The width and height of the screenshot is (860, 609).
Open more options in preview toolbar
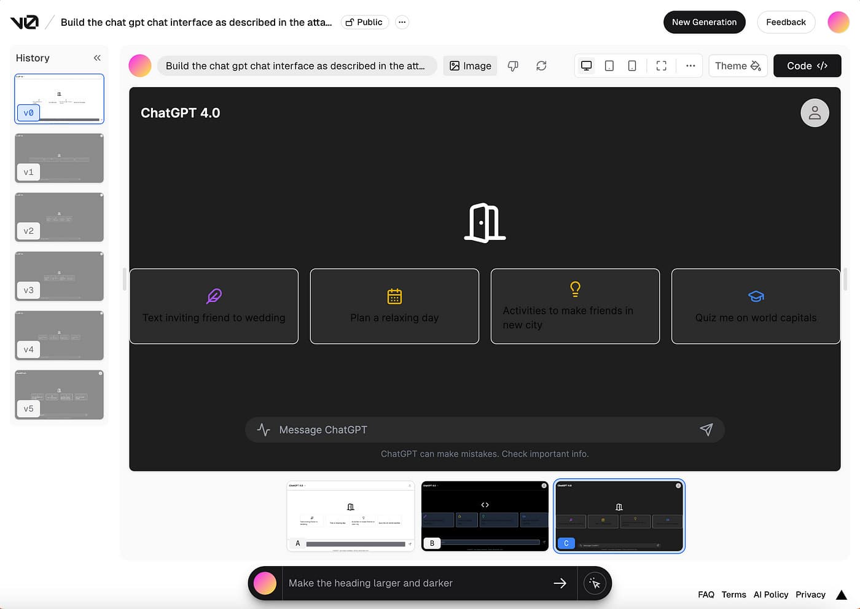[690, 66]
